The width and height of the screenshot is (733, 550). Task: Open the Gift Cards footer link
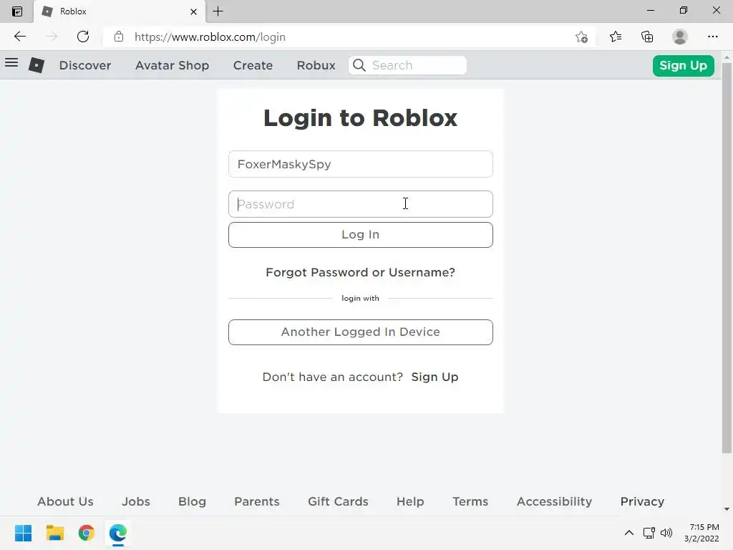[338, 501]
